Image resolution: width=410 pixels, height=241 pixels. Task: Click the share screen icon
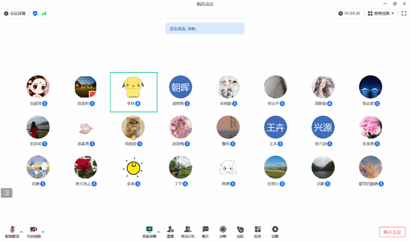coord(149,229)
